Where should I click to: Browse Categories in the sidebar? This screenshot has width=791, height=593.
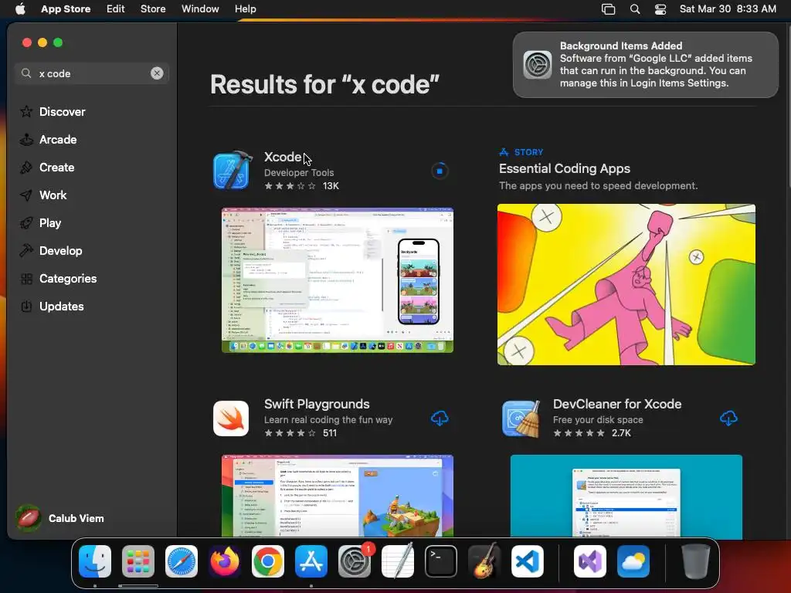click(68, 278)
